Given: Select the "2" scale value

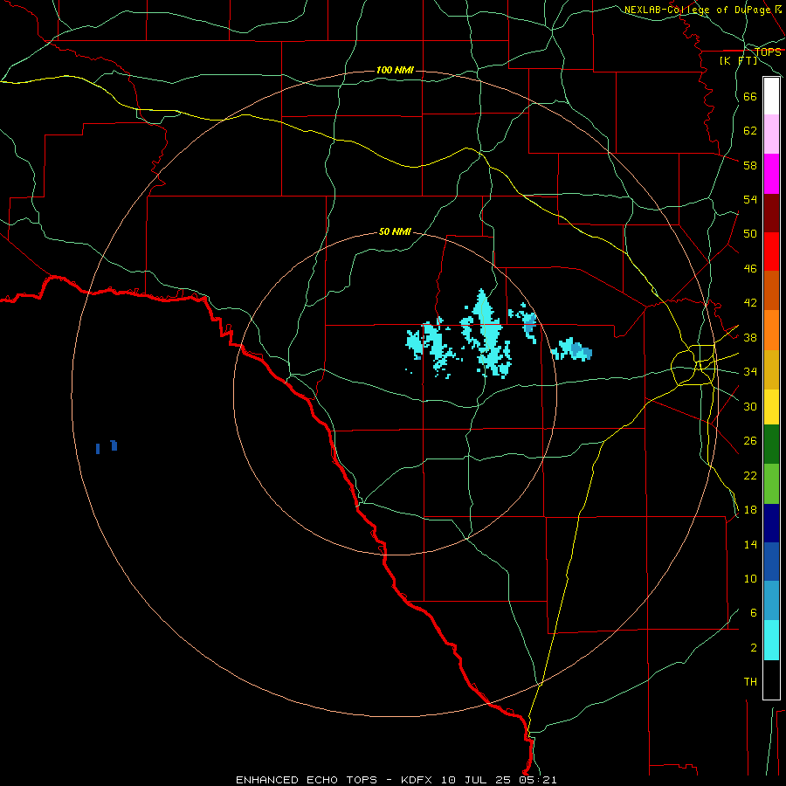Looking at the screenshot, I should (x=754, y=647).
